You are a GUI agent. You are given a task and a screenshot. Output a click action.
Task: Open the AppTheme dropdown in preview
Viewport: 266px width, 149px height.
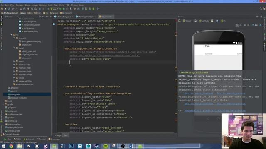(x=204, y=21)
